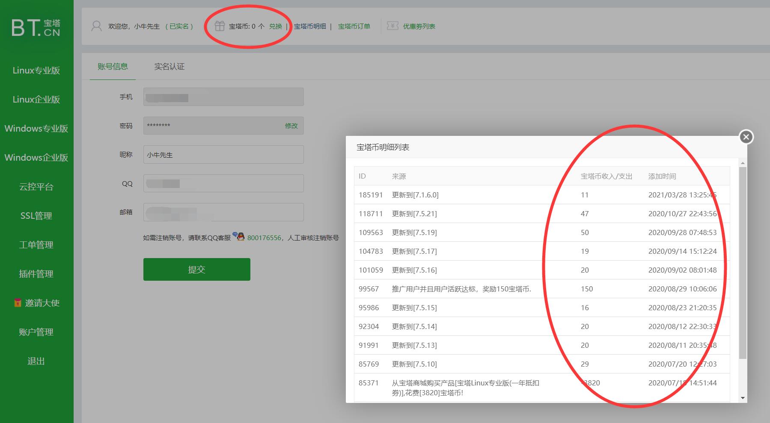Click the 更新到[7.5.19] source cell
Screen dimensions: 770x423
point(414,232)
